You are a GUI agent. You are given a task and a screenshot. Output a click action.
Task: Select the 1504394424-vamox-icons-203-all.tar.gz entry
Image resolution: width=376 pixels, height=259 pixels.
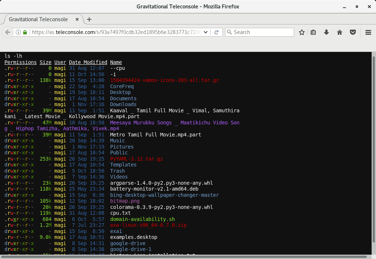click(x=164, y=80)
